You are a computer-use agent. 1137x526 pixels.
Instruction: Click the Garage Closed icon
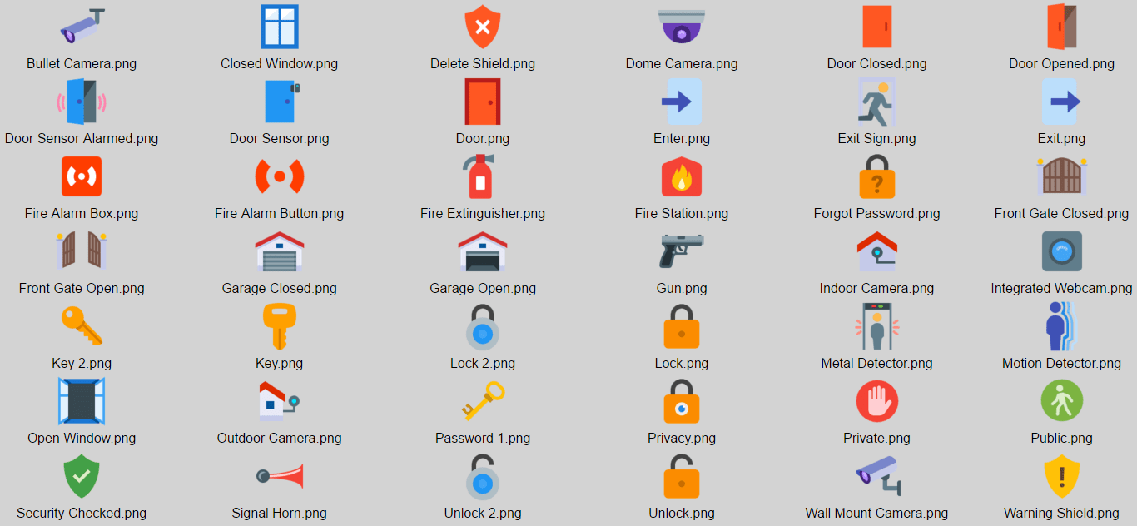(x=280, y=251)
